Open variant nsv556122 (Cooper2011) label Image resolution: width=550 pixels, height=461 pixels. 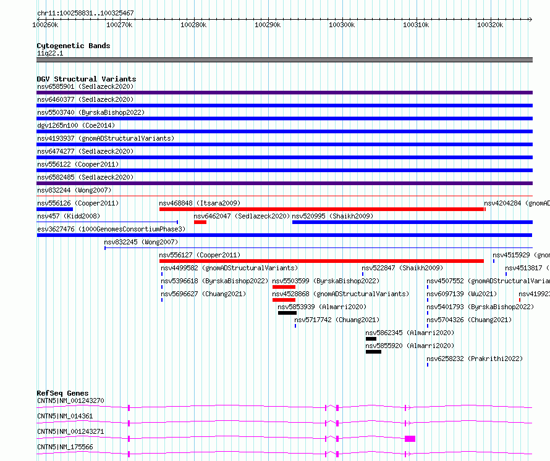coord(78,164)
